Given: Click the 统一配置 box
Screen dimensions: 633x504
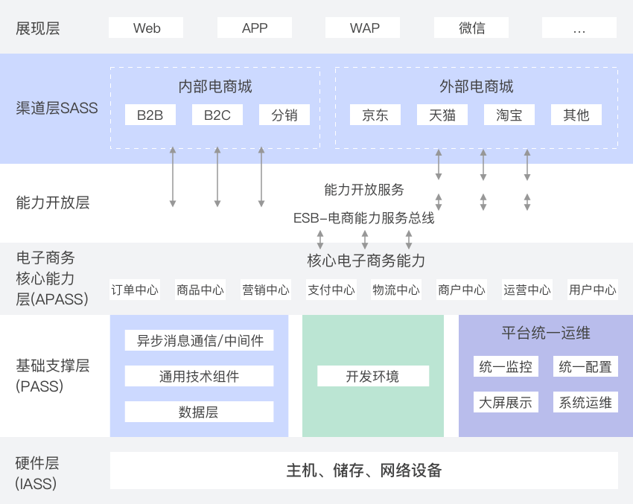Looking at the screenshot, I should [x=585, y=366].
